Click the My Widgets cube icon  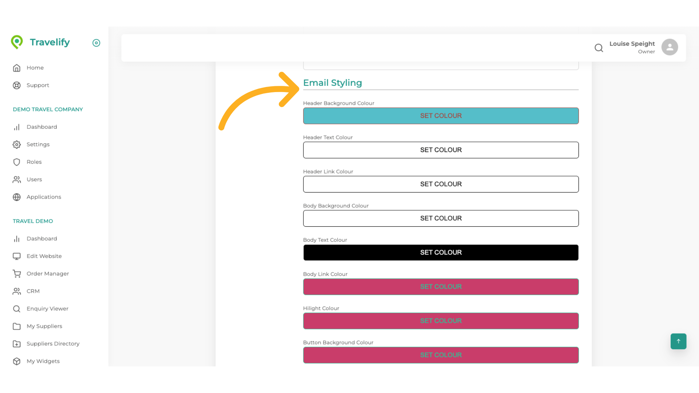(x=17, y=361)
